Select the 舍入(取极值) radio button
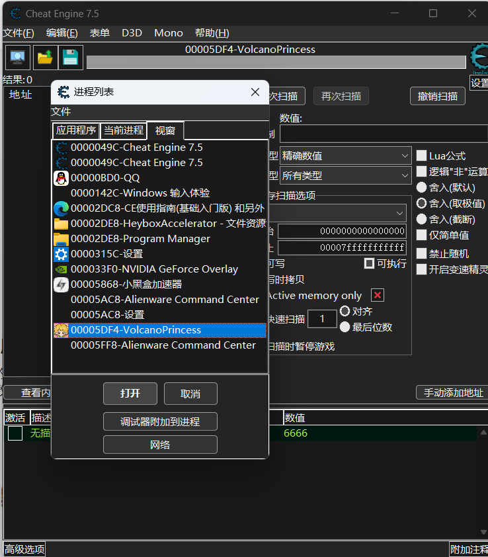 (x=421, y=203)
